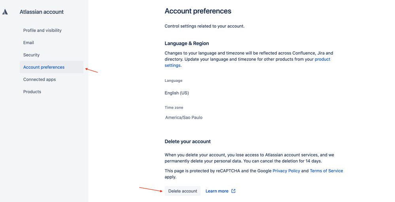The image size is (395, 202).
Task: Go to the Email section
Action: (x=28, y=43)
